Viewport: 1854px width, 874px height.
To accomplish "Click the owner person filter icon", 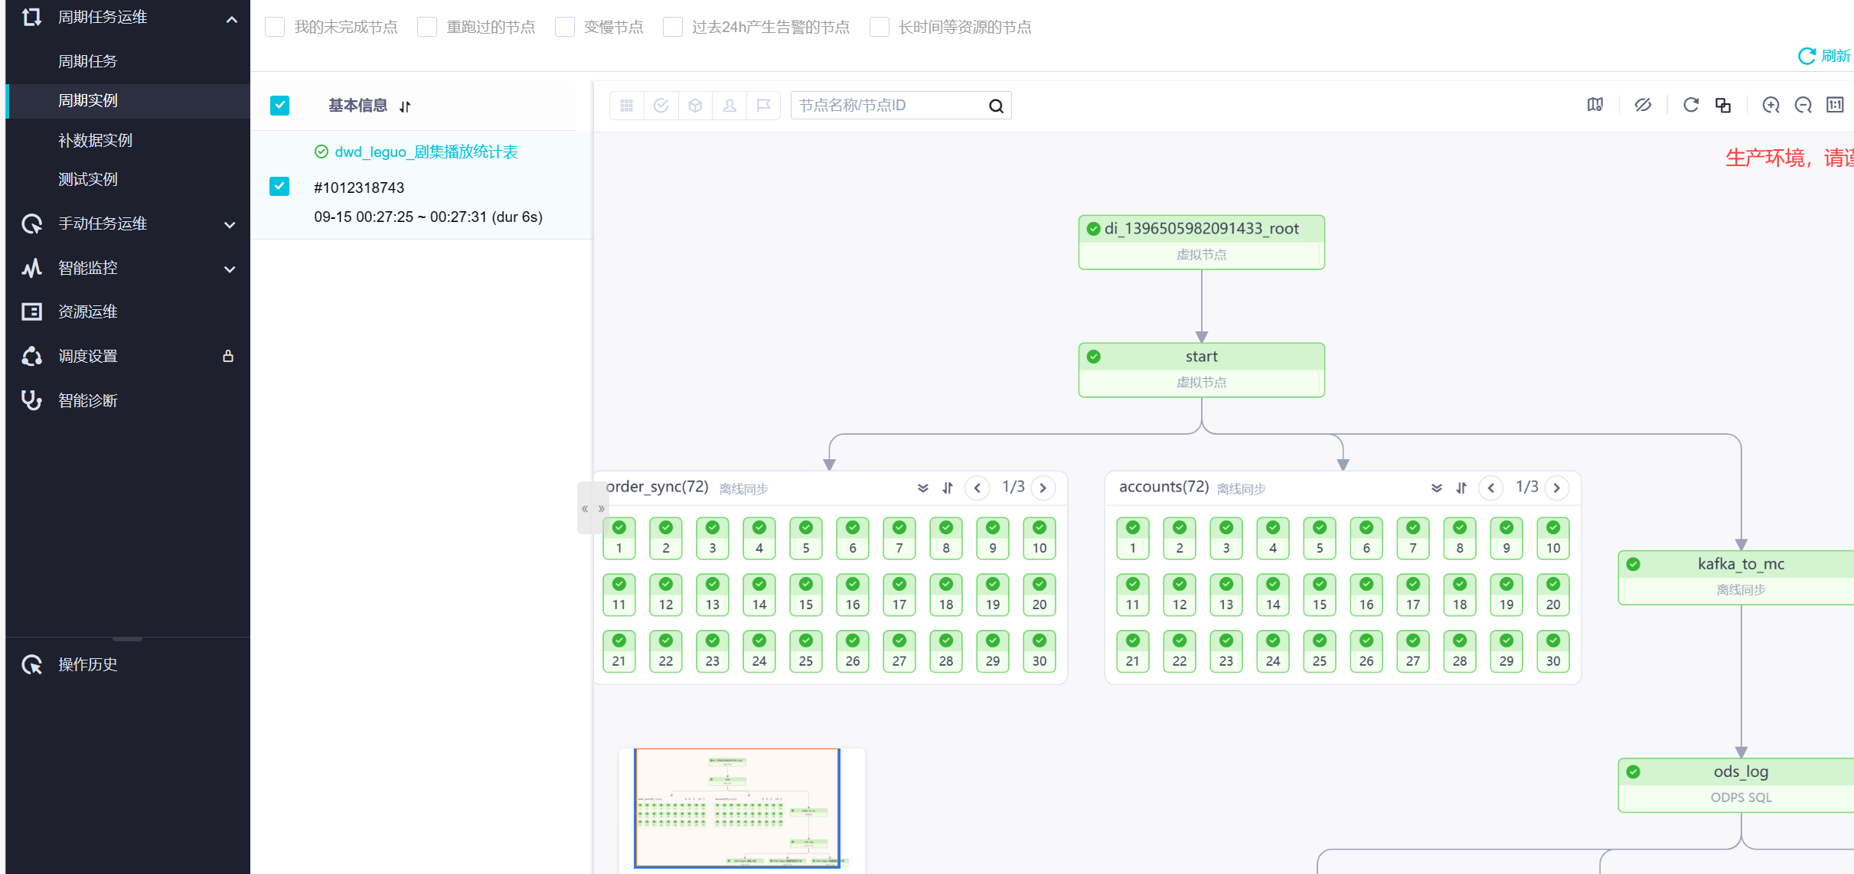I will (730, 106).
